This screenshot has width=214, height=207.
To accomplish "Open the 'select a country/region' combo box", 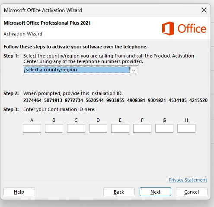I will click(80, 70).
